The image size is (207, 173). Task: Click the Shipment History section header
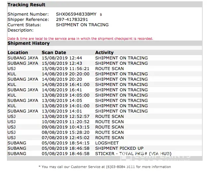click(29, 43)
